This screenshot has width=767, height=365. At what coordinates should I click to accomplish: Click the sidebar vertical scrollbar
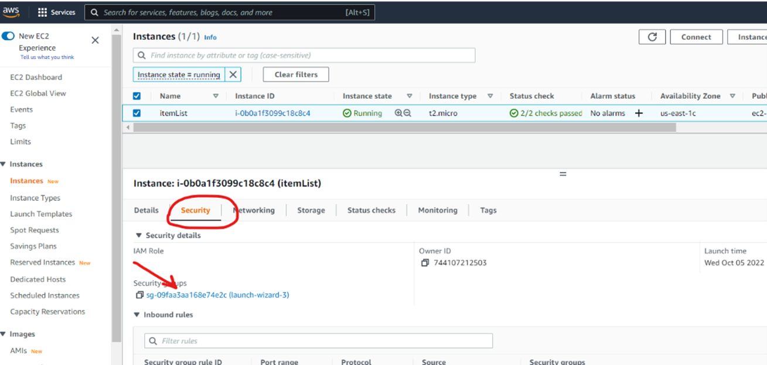(117, 187)
